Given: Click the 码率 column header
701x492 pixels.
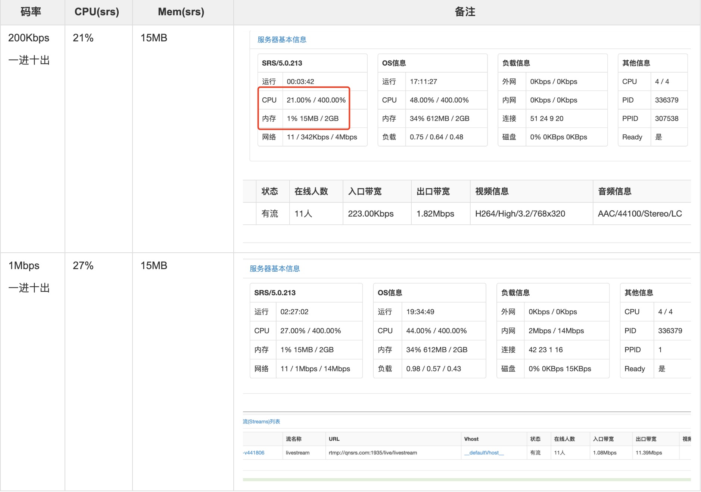Looking at the screenshot, I should click(x=31, y=12).
